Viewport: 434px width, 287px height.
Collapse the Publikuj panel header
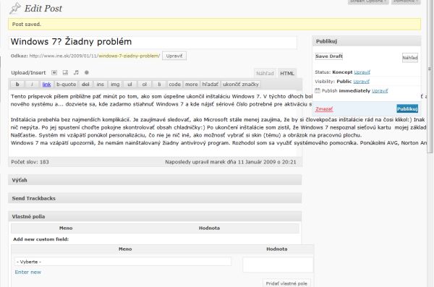(x=367, y=41)
